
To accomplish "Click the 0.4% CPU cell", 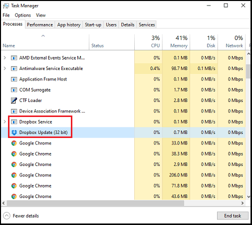I will [x=148, y=68].
